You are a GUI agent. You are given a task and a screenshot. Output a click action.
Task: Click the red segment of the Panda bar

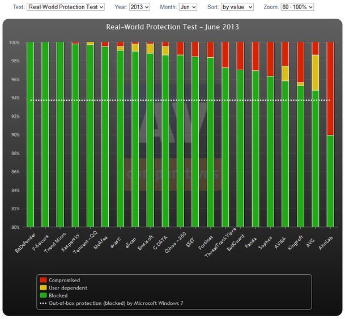(255, 56)
